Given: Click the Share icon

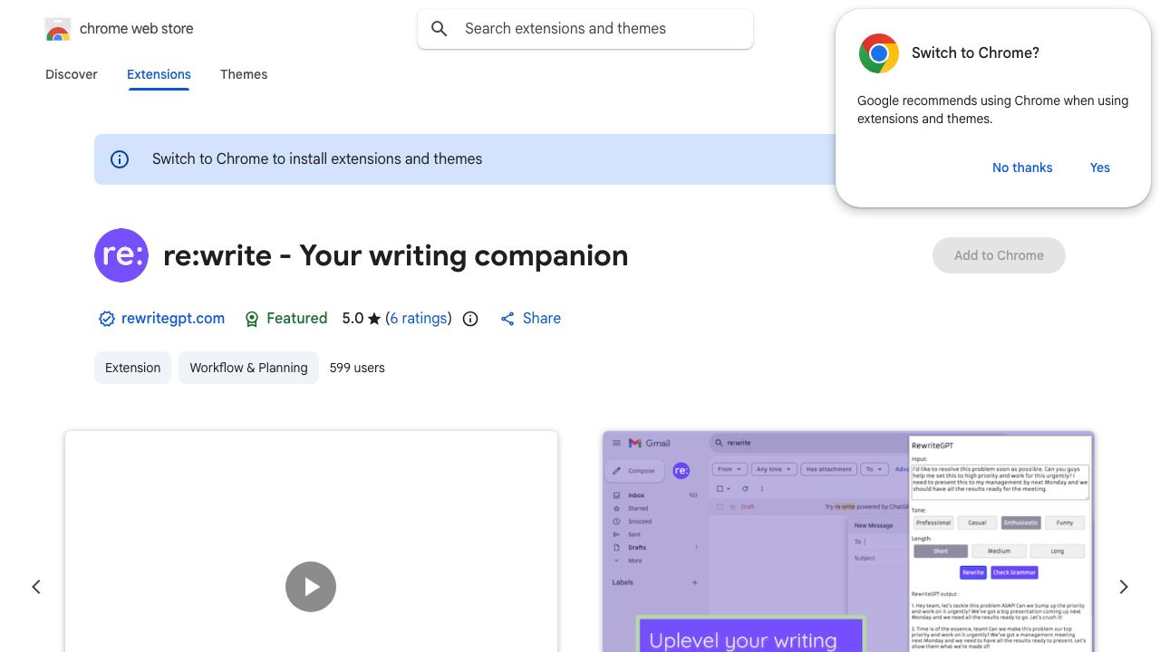Looking at the screenshot, I should pyautogui.click(x=507, y=319).
